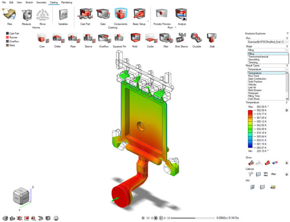Viewport: 290px width, 222px height.
Task: Choose the Crucible component icon
Action: click(196, 38)
